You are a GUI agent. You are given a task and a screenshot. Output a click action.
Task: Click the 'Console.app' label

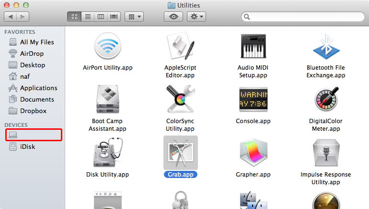[253, 121]
